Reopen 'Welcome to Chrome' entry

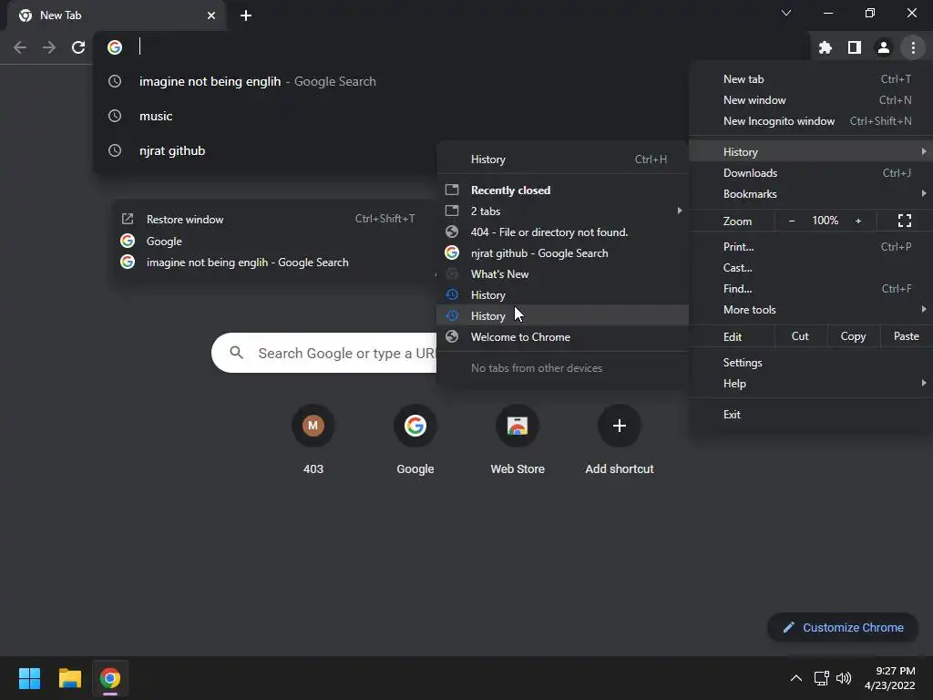562,337
